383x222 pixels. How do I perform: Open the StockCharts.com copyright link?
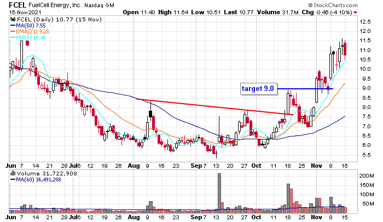pyautogui.click(x=333, y=5)
